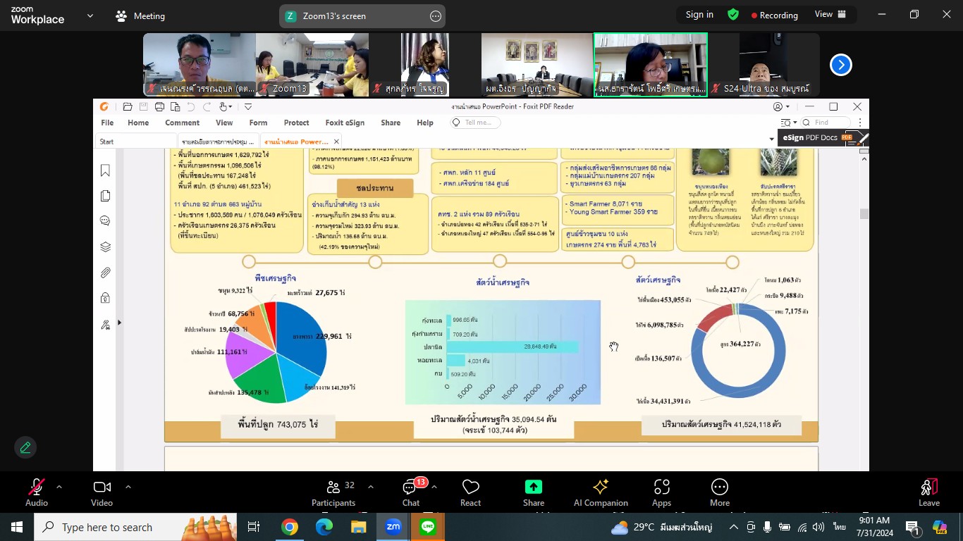Expand Foxit navigation panel arrow

pyautogui.click(x=119, y=323)
